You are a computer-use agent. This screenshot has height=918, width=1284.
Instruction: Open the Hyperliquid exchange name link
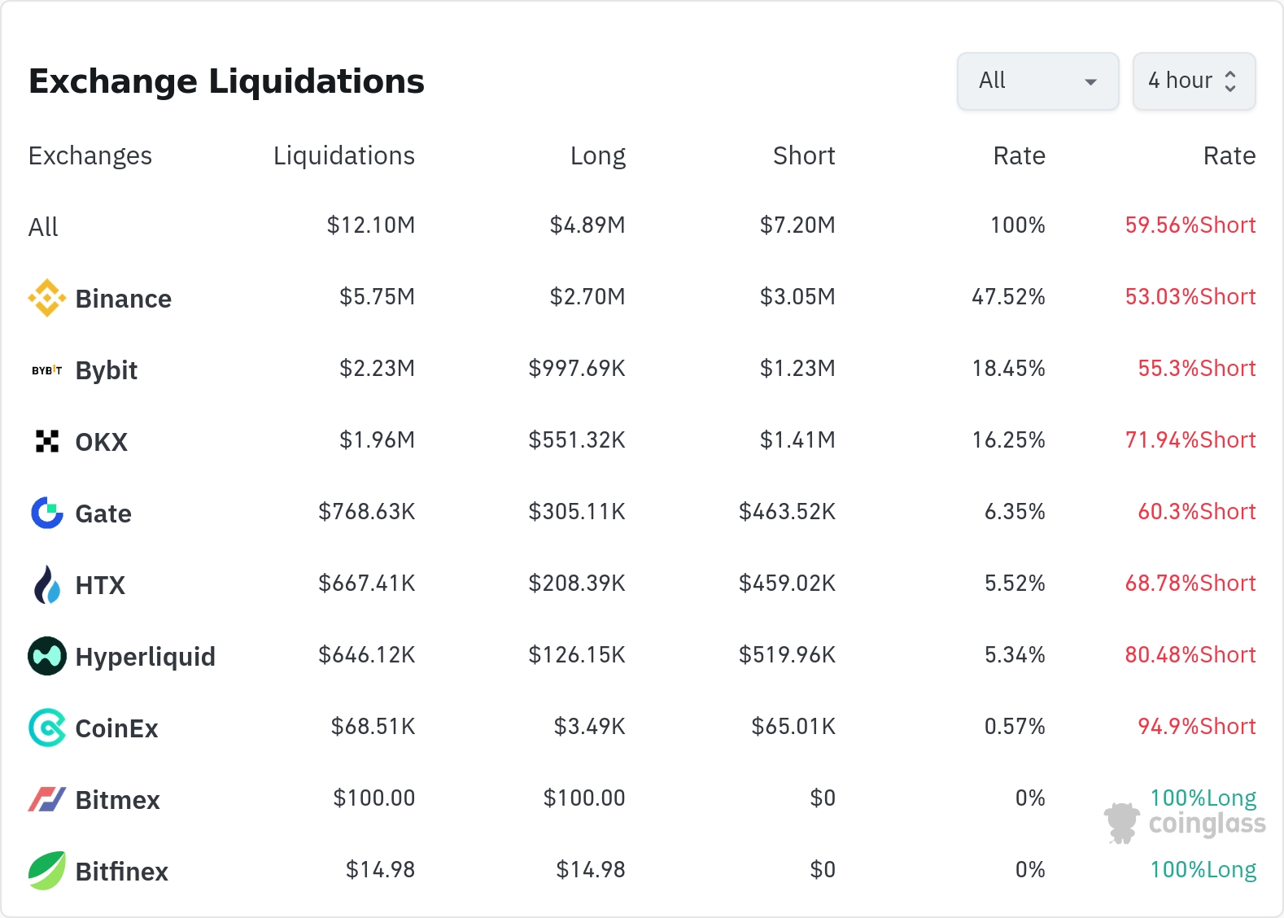click(x=146, y=657)
